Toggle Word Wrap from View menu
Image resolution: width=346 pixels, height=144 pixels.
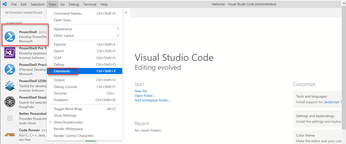84,109
